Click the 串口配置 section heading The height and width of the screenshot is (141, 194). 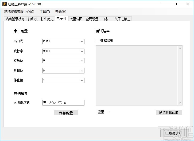click(x=21, y=31)
